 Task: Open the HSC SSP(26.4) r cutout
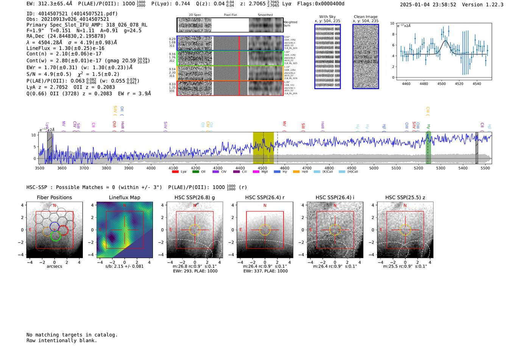265,230
